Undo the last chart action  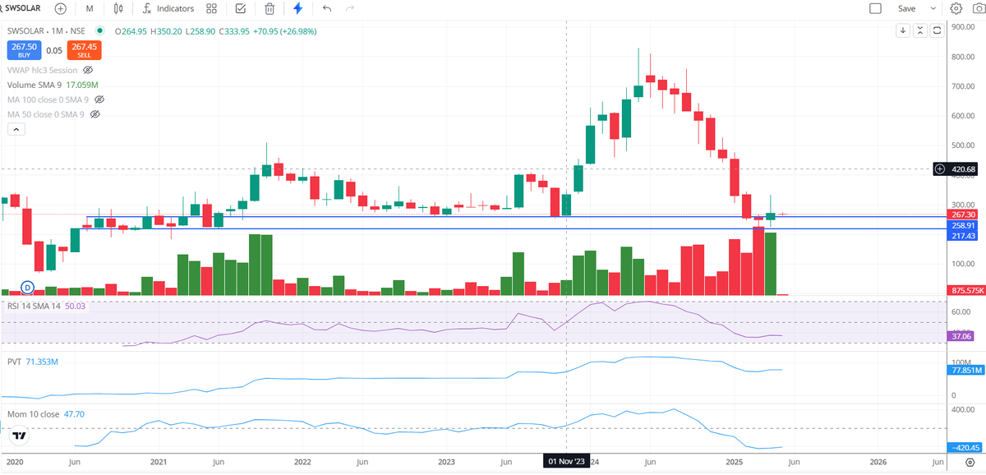click(327, 8)
